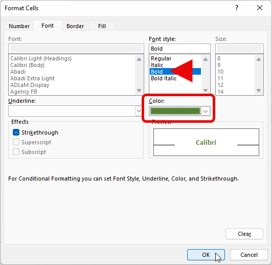The width and height of the screenshot is (272, 265).
Task: Enable the Subscript checkbox
Action: (x=16, y=152)
